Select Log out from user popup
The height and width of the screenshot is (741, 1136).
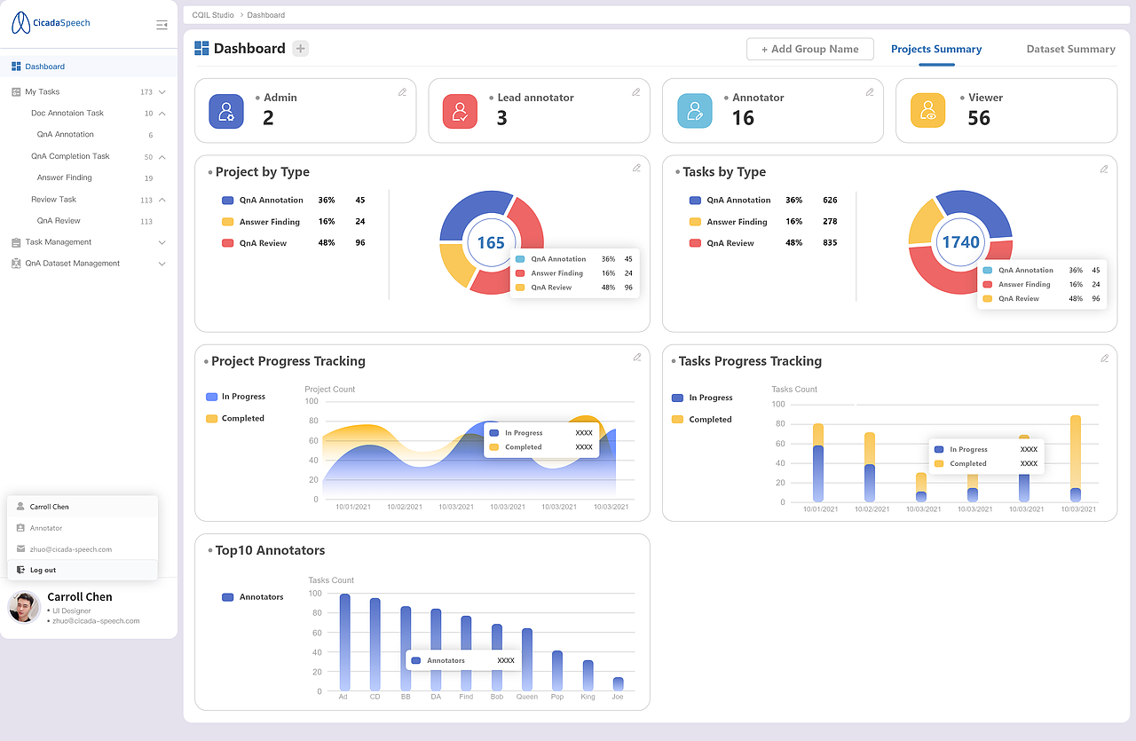83,570
